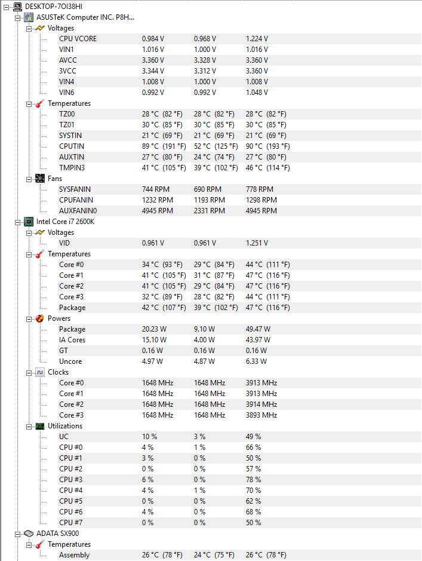This screenshot has width=422, height=561.
Task: Select the CPUTIN temperature row
Action: (240, 146)
